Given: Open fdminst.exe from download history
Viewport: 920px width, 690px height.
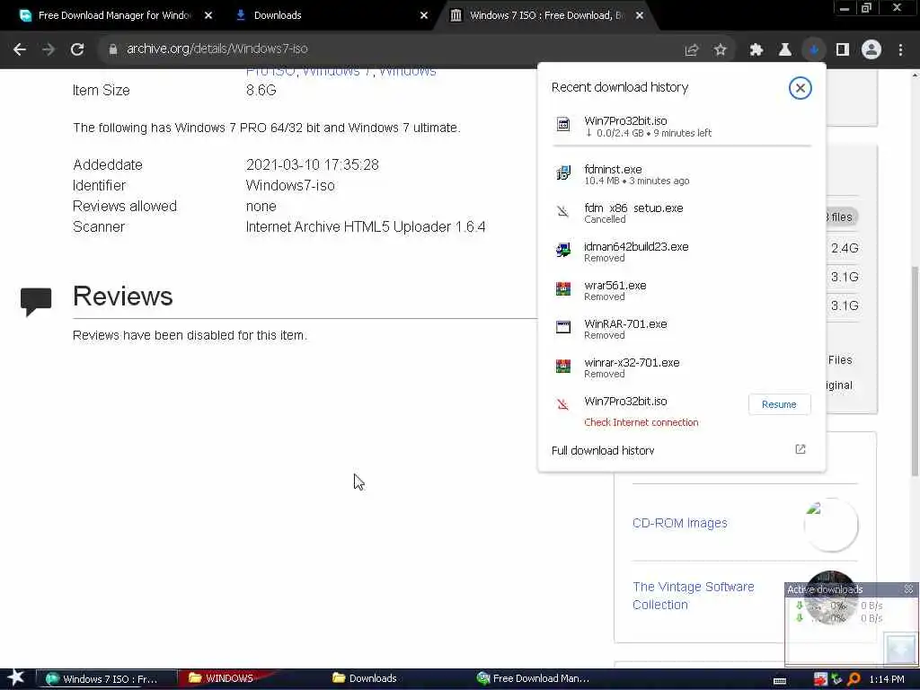Looking at the screenshot, I should (x=681, y=174).
